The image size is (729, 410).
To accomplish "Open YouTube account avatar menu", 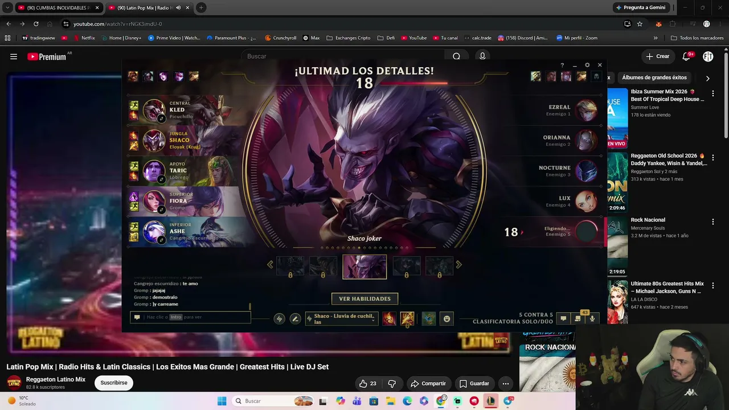I will click(x=708, y=56).
